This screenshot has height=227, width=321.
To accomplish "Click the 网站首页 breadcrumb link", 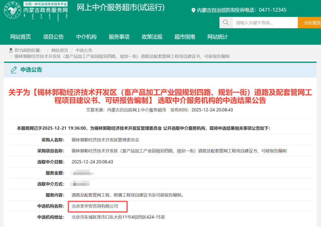I will (x=60, y=50).
